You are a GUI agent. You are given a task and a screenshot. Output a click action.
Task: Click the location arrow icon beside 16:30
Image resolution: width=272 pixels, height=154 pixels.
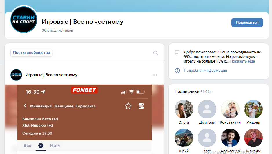[x=43, y=92]
